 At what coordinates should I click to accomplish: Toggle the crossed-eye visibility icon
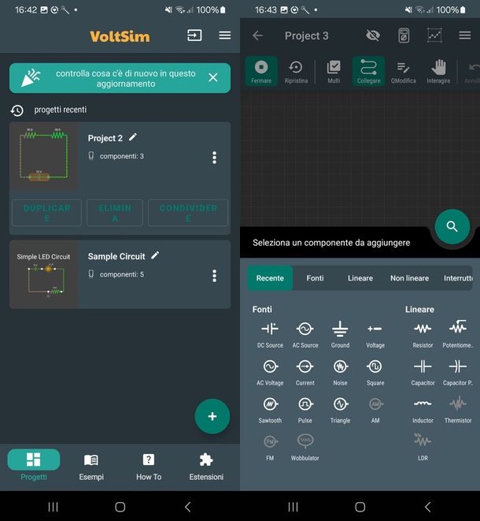(373, 35)
